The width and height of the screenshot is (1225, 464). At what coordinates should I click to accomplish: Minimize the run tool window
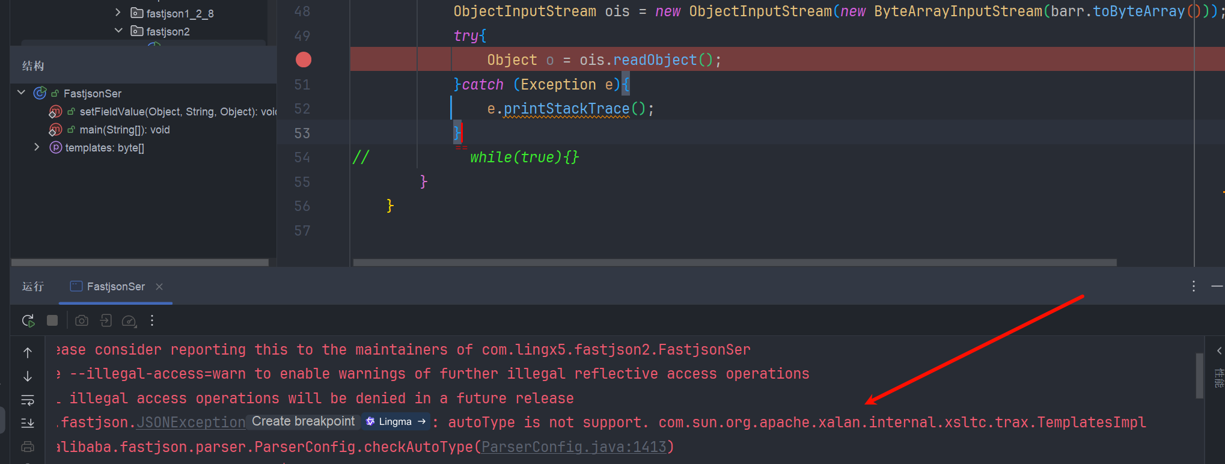click(x=1217, y=287)
